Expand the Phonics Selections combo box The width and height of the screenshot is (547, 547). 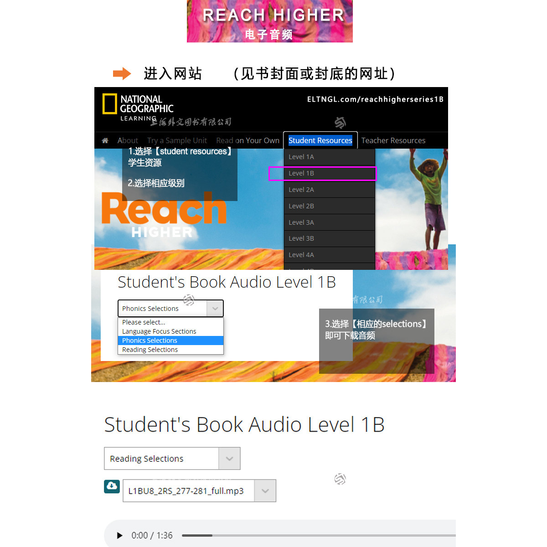point(170,309)
